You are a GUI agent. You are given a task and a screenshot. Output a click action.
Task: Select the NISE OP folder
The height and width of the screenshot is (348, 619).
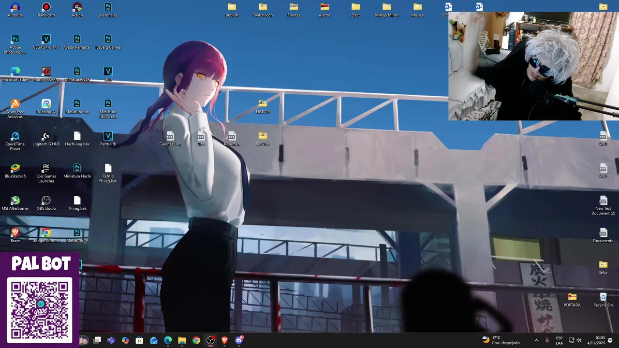pyautogui.click(x=263, y=107)
